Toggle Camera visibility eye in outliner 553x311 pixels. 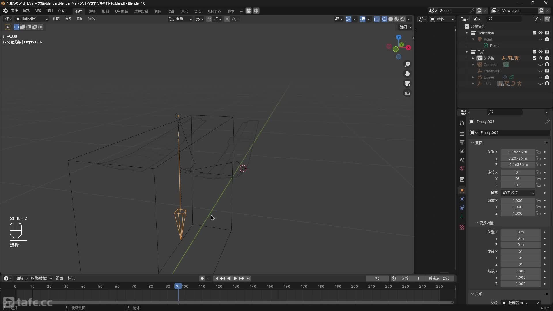[540, 65]
